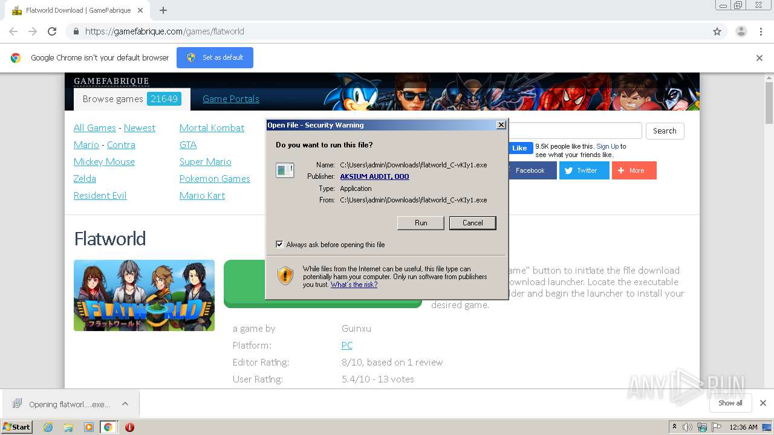Click the volume icon in system tray
774x435 pixels.
click(x=688, y=427)
